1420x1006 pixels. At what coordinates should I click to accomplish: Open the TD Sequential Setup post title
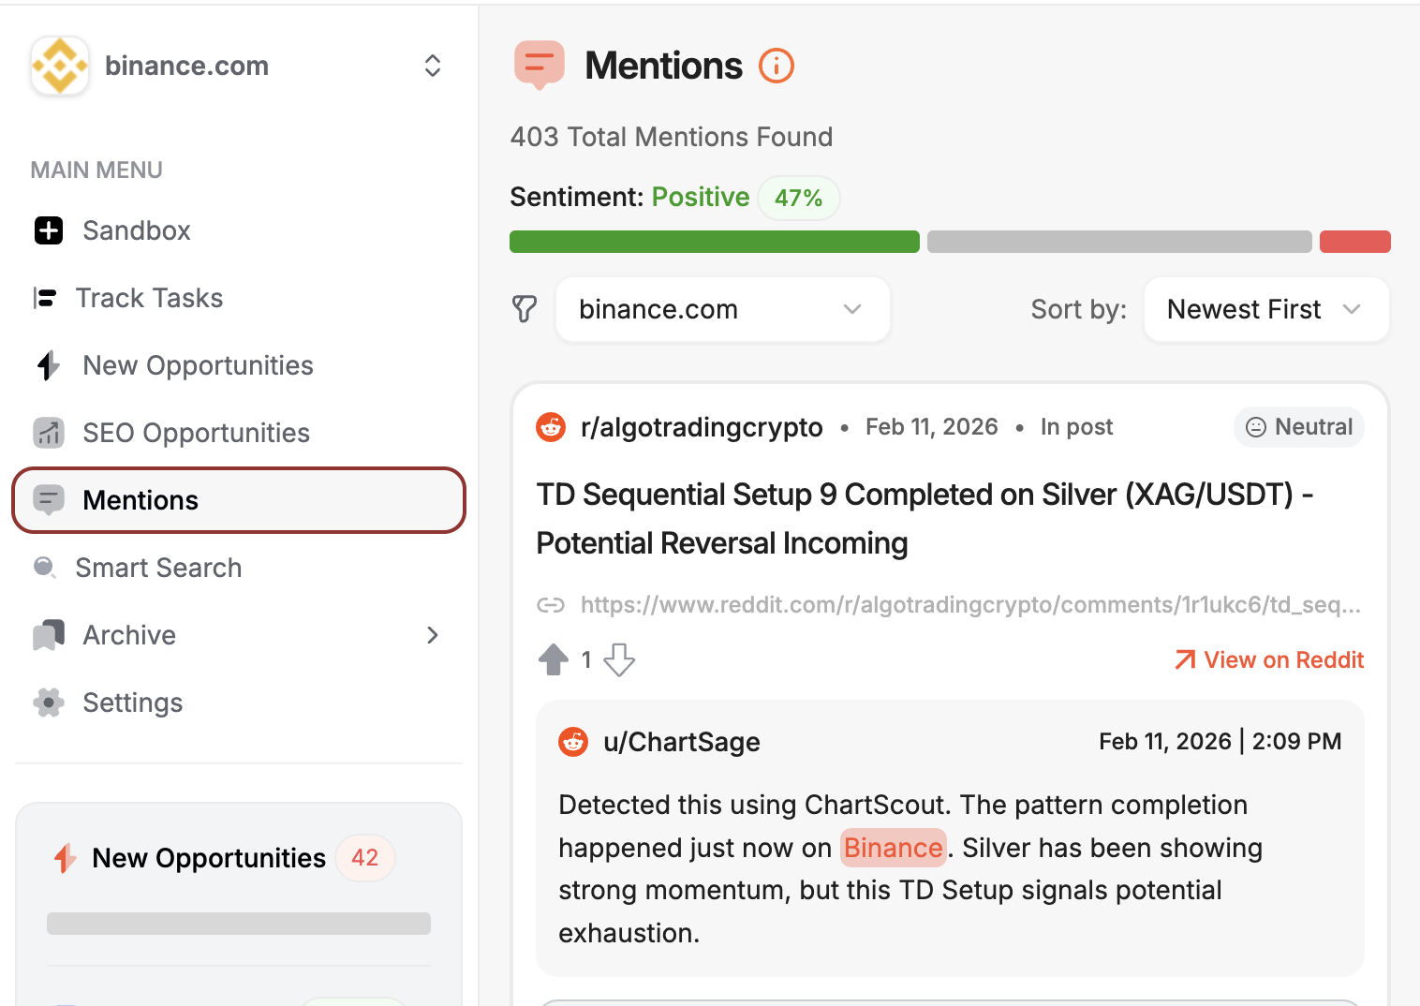925,519
